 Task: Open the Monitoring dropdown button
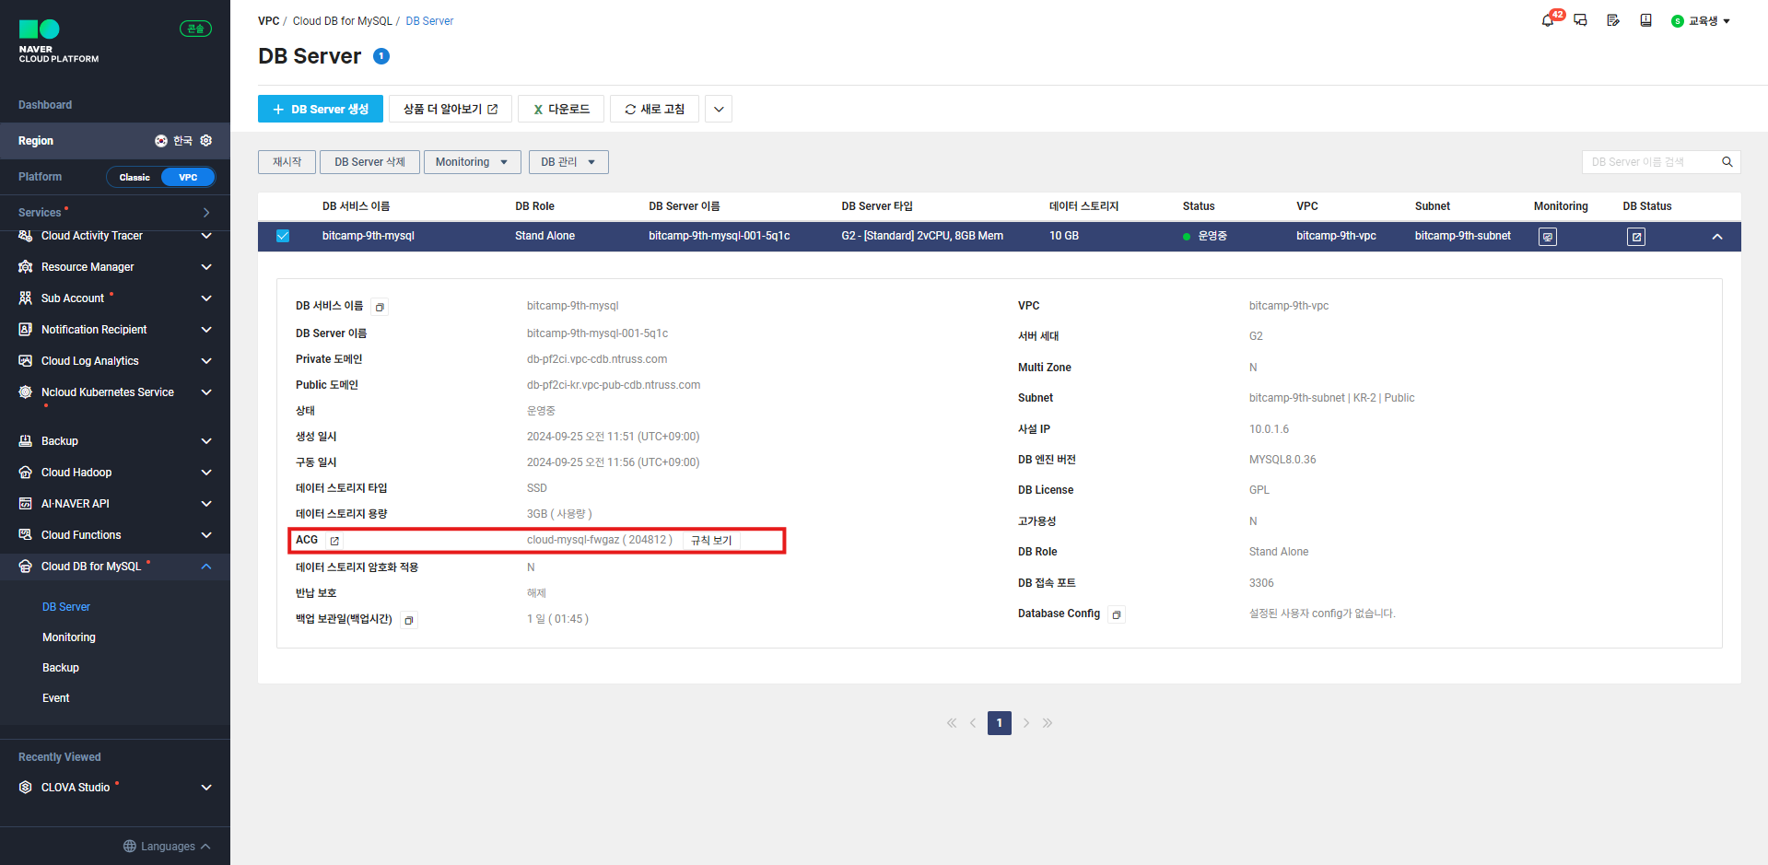tap(473, 162)
